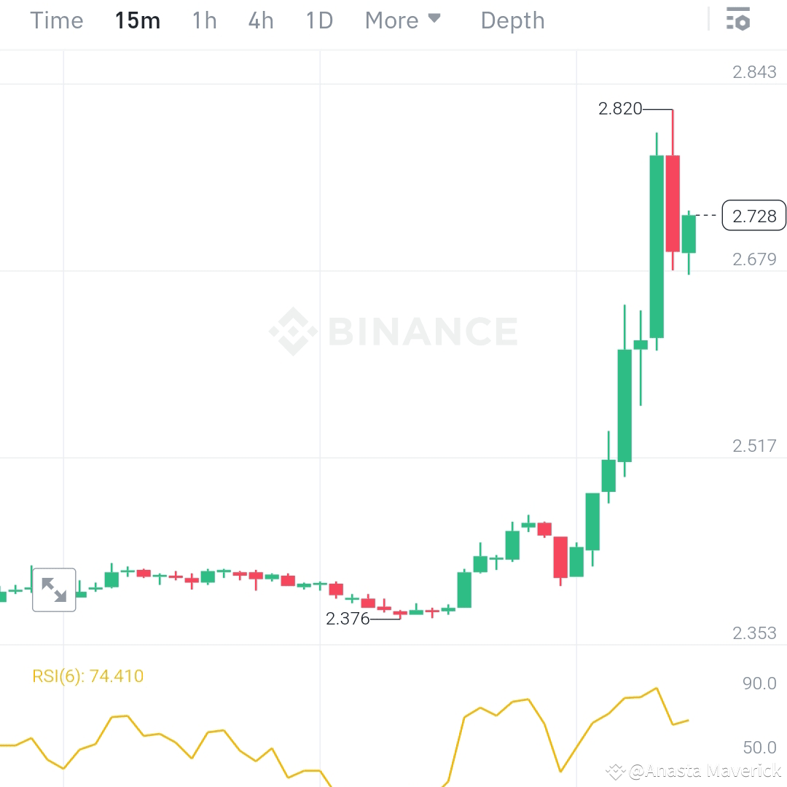The image size is (787, 787).
Task: Select the Time interval option
Action: [x=56, y=20]
